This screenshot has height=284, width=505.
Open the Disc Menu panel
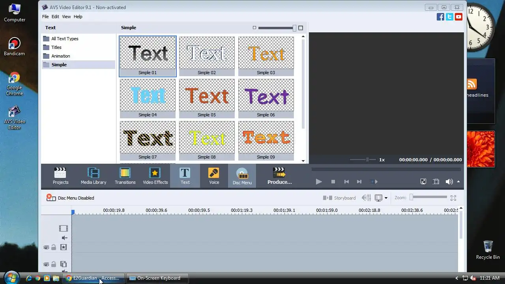(242, 176)
